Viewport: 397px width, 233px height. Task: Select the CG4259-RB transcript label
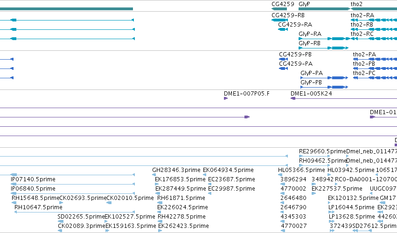(288, 15)
